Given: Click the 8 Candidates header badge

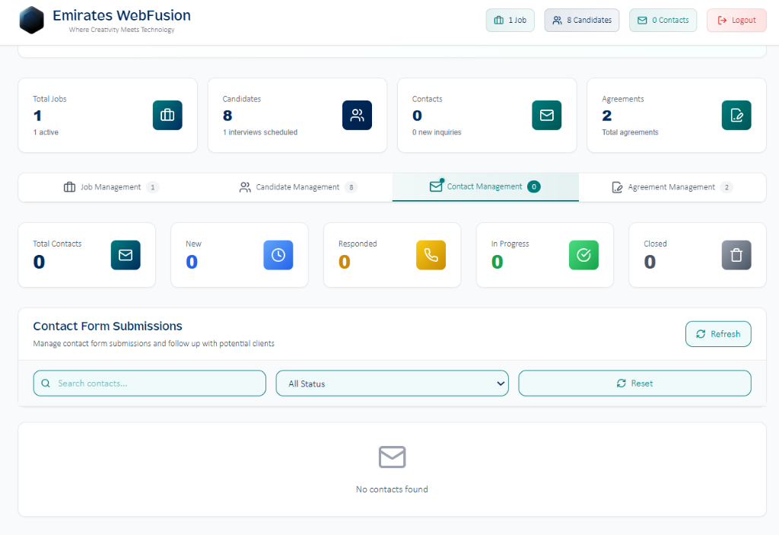Looking at the screenshot, I should pos(581,20).
